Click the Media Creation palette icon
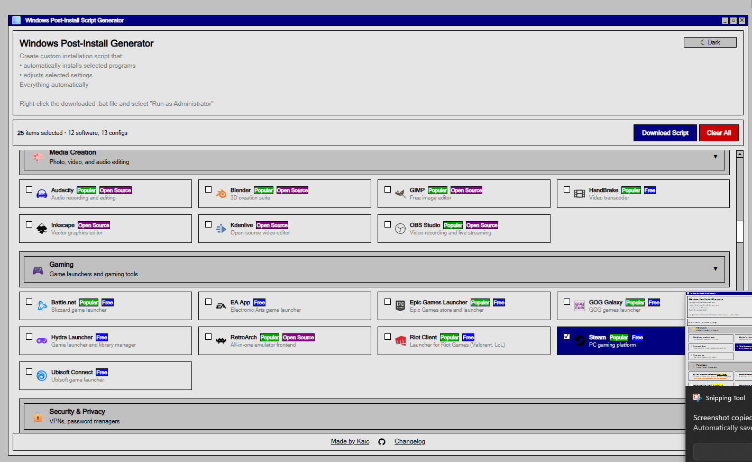The width and height of the screenshot is (752, 462). click(38, 157)
